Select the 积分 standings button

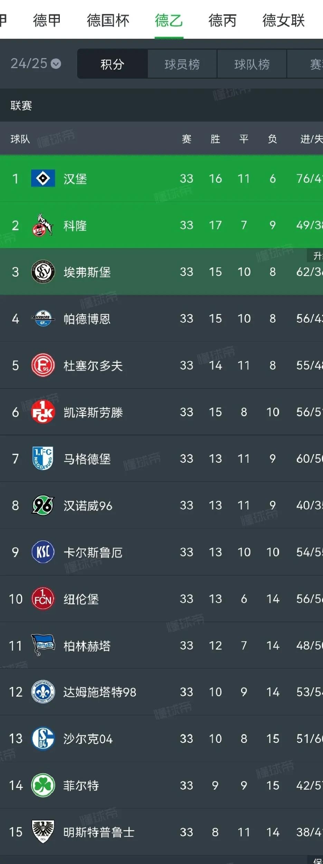tap(112, 64)
